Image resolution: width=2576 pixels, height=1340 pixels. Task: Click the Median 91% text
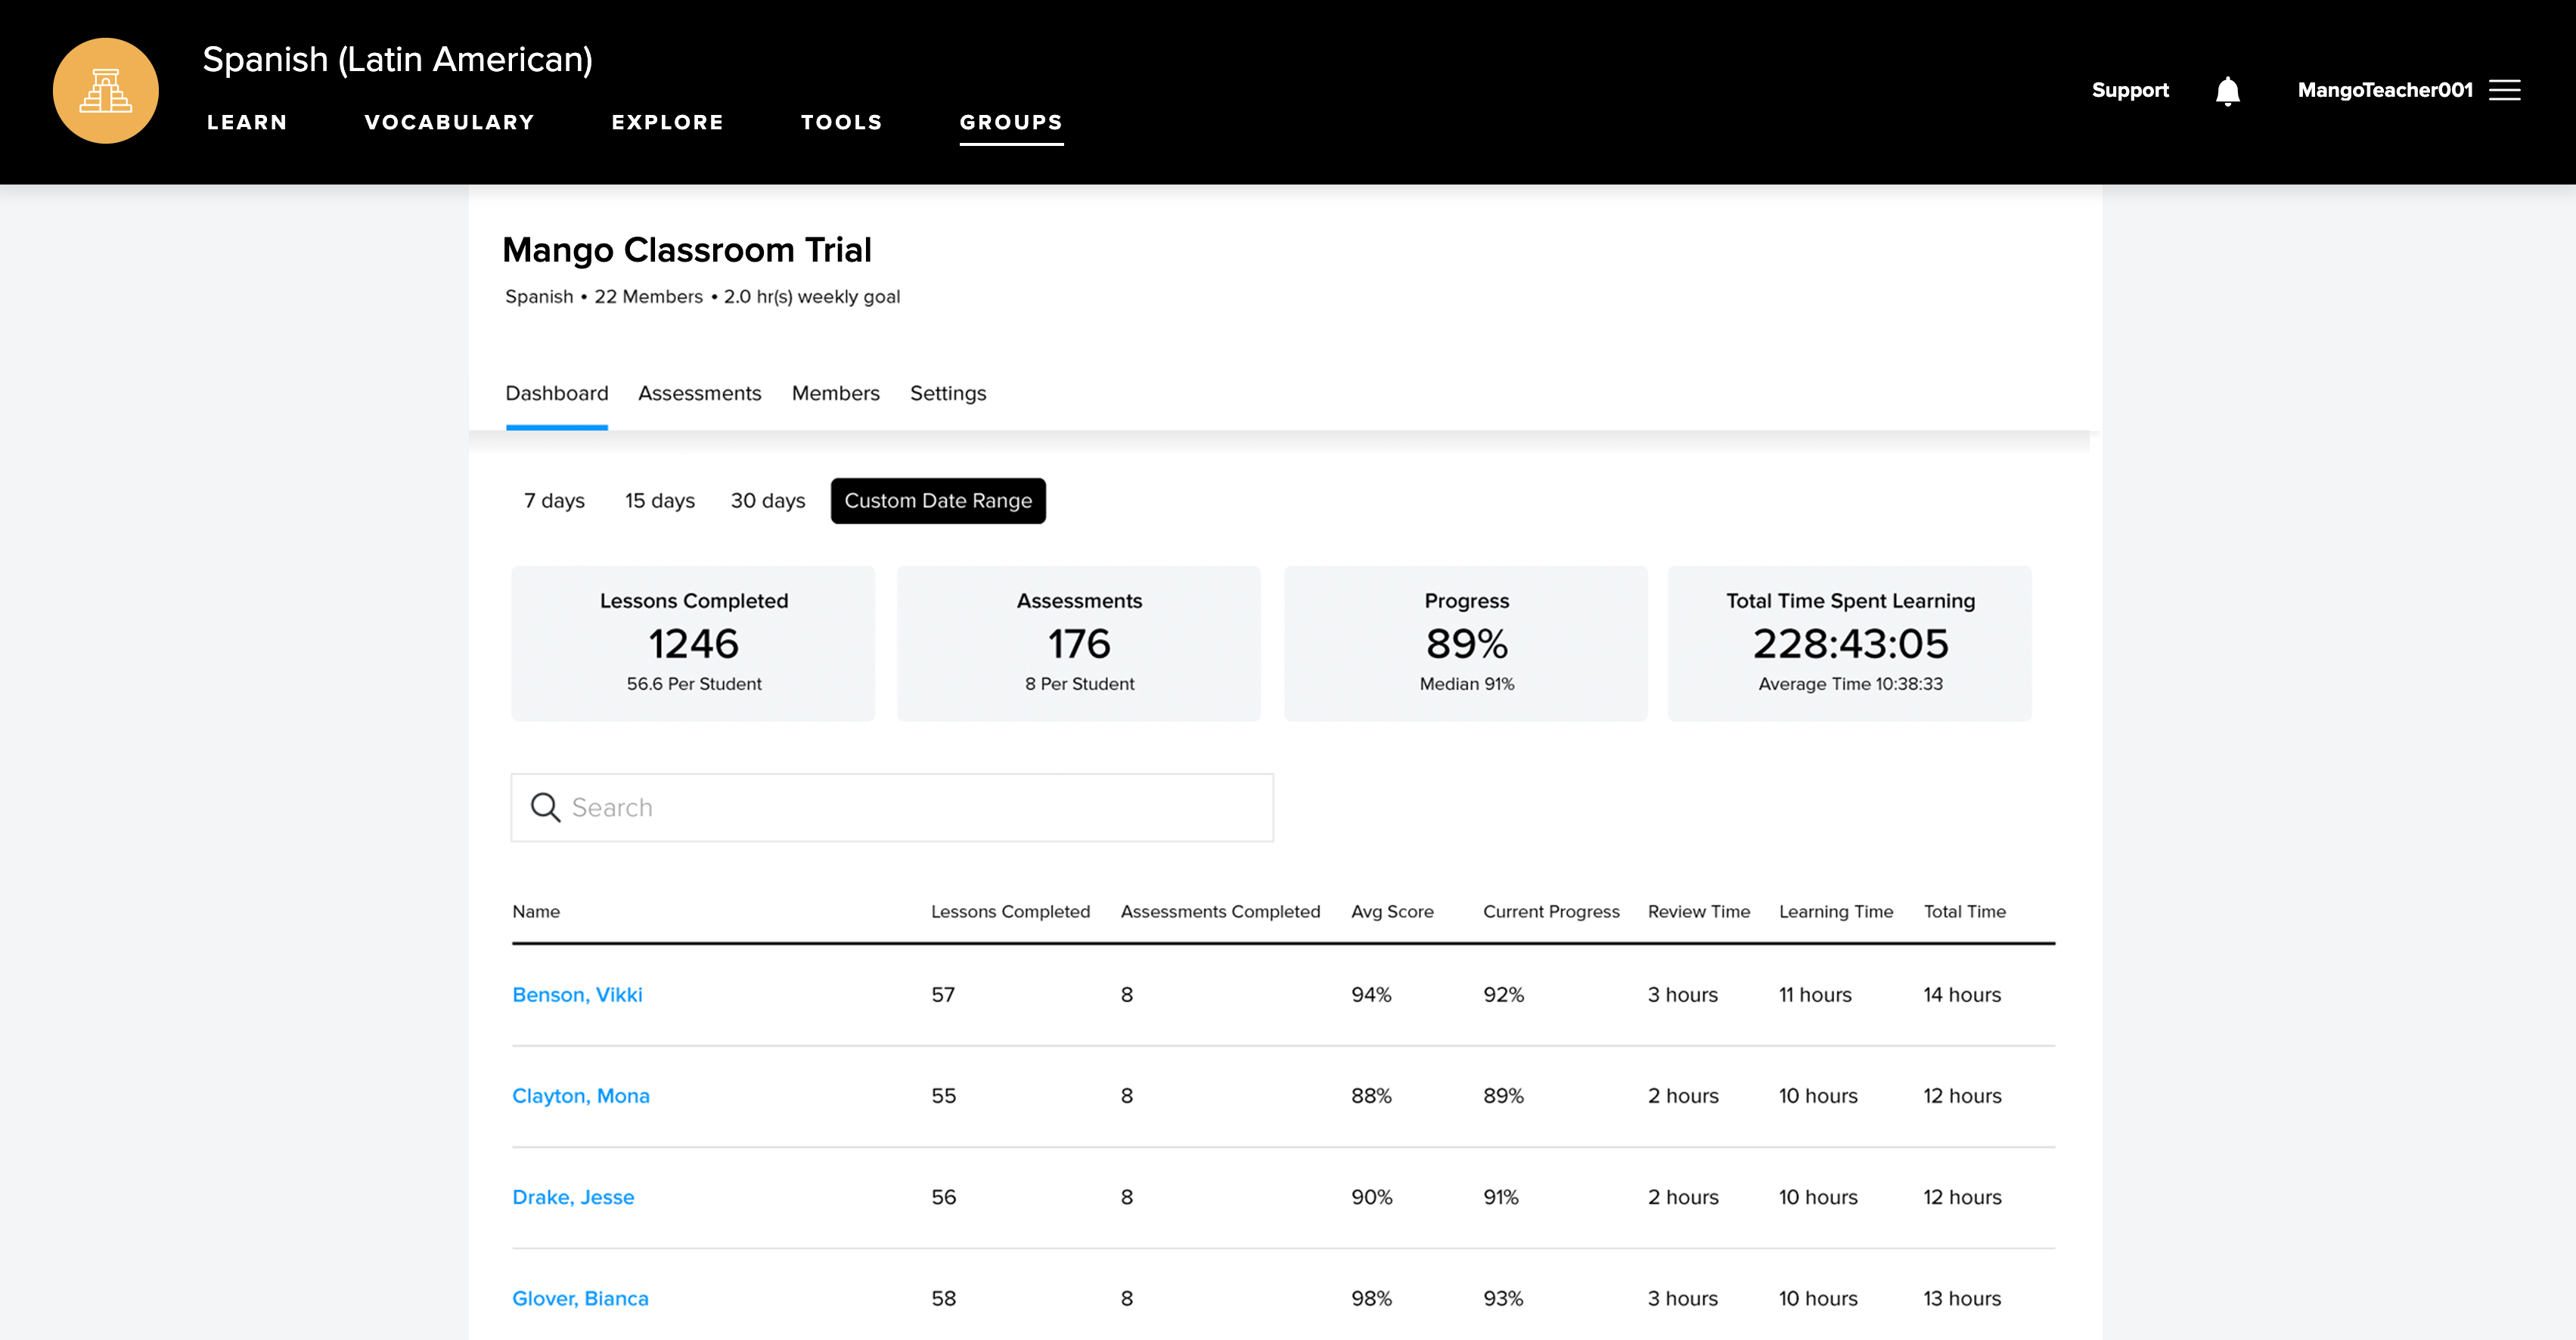tap(1466, 683)
